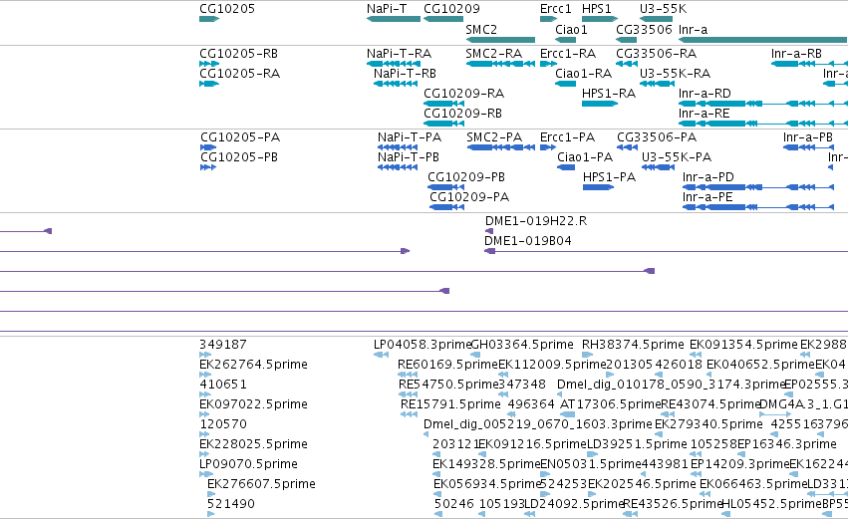
Task: Click the Inr-a-RE transcript label
Action: pos(705,114)
